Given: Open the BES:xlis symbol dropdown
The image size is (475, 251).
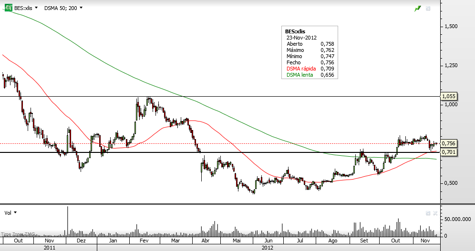Looking at the screenshot, I should pos(36,8).
